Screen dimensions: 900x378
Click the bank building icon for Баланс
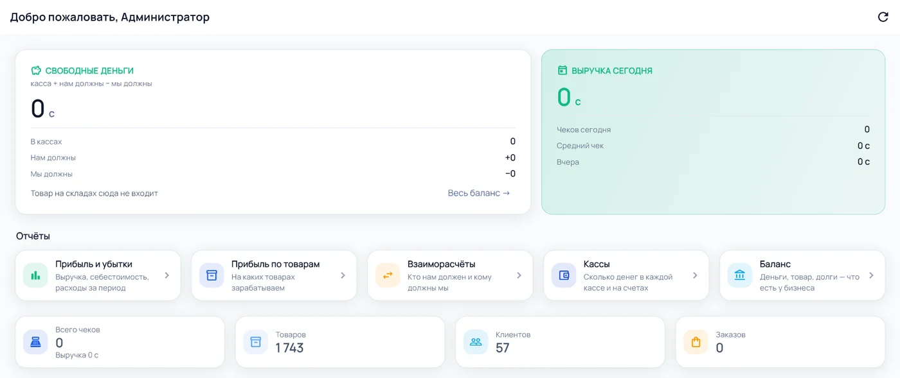[740, 275]
